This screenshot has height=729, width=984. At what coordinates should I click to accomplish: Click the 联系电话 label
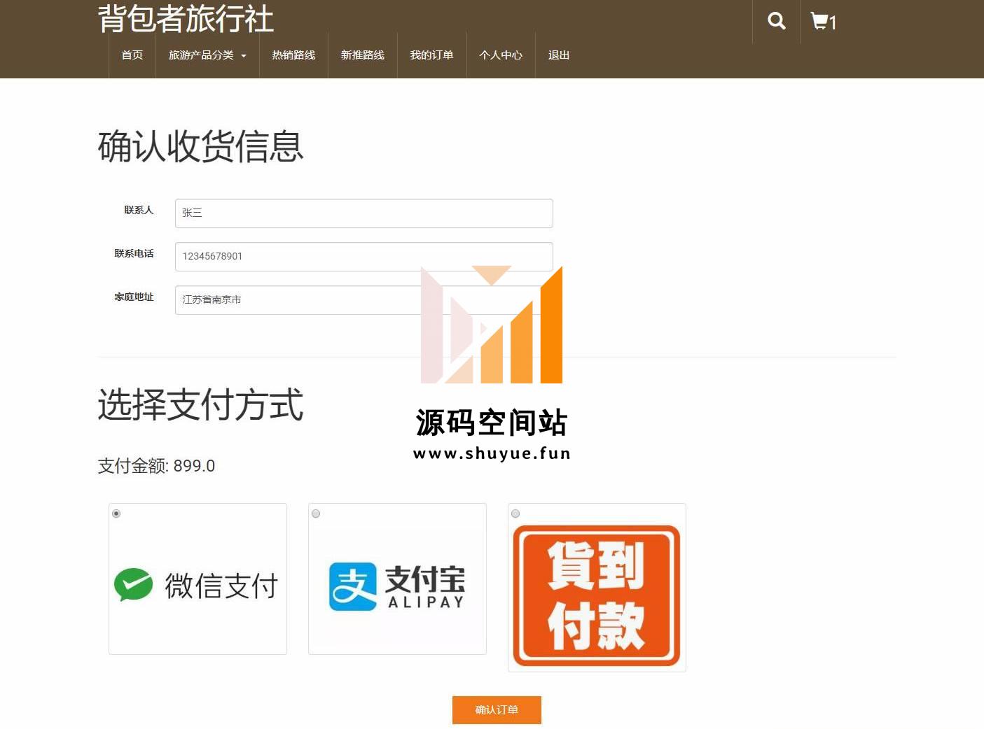tap(134, 253)
